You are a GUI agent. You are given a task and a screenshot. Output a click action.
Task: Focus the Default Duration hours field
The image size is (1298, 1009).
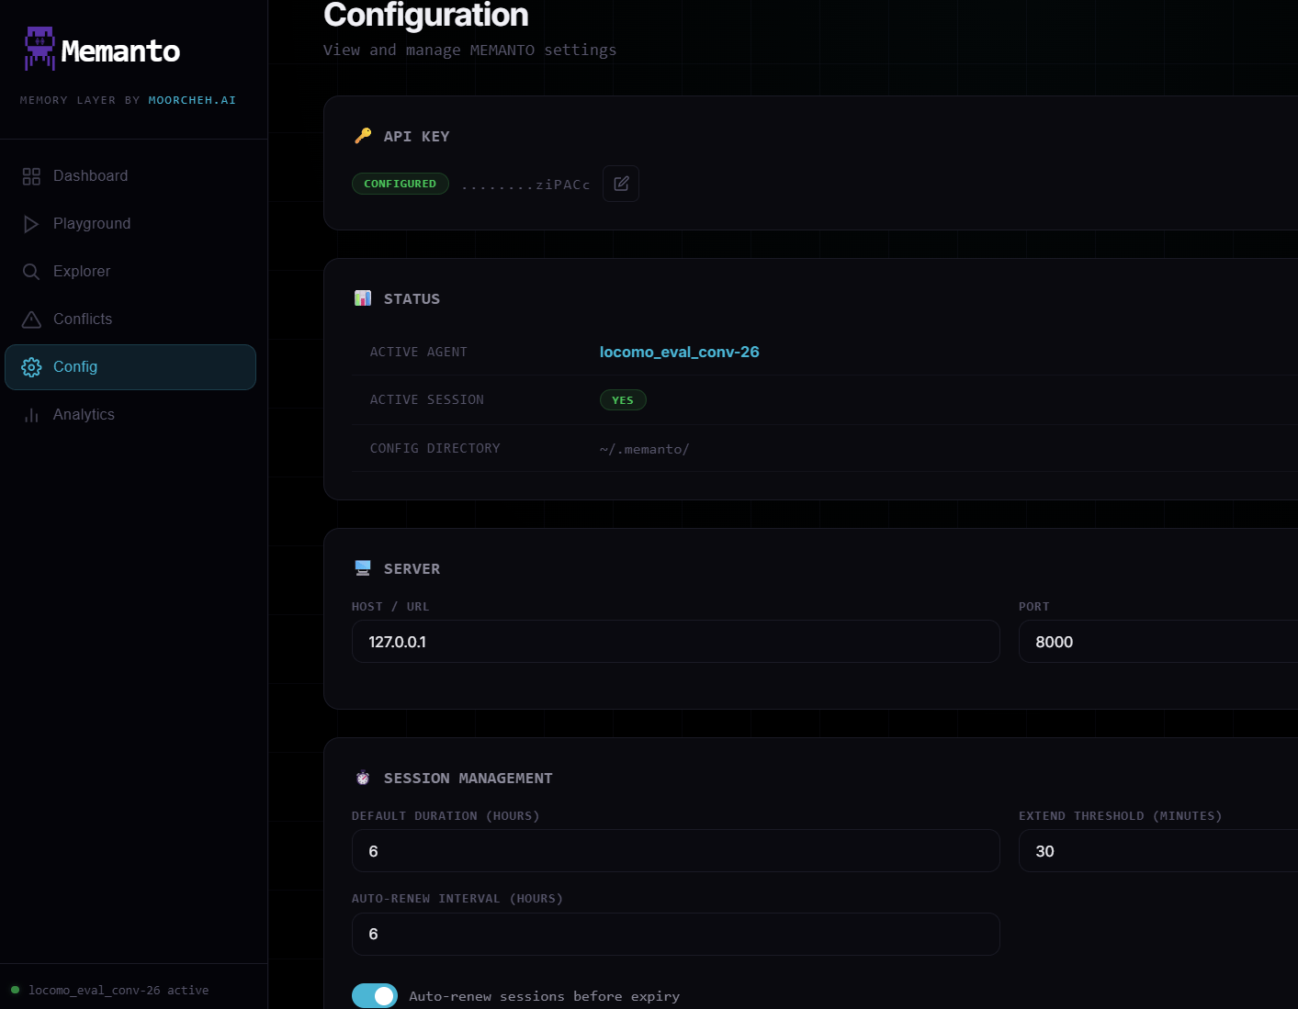675,851
